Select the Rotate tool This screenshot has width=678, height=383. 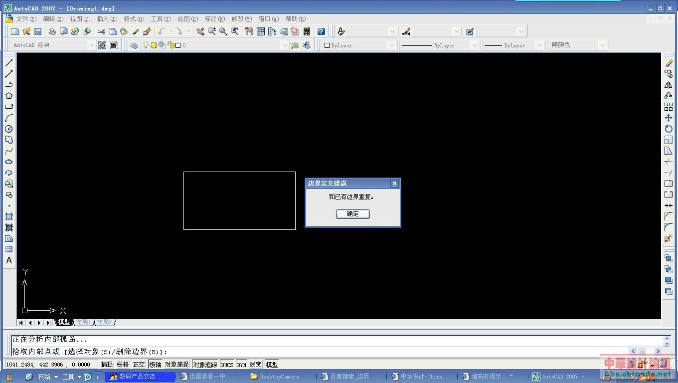(x=669, y=129)
